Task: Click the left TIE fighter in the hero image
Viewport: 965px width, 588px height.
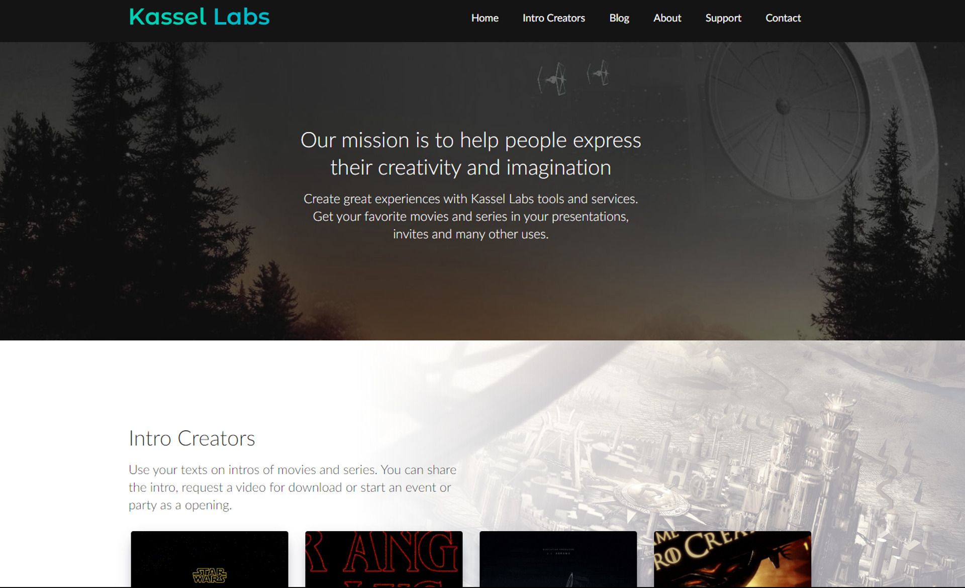Action: (x=552, y=79)
